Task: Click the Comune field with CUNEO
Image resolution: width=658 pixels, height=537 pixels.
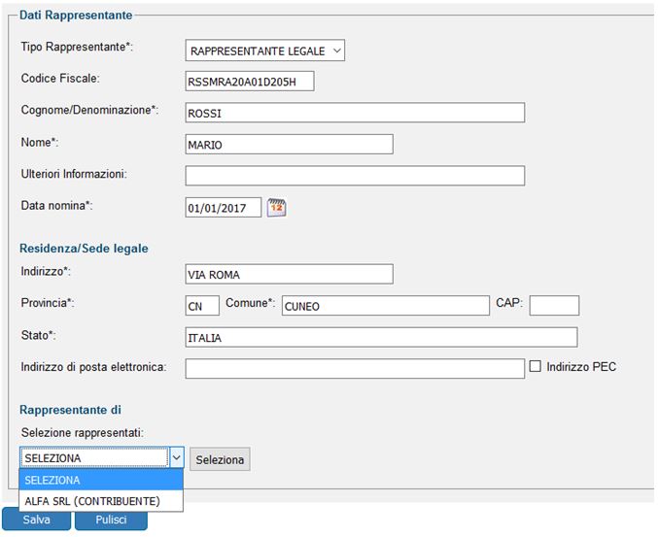Action: 386,306
